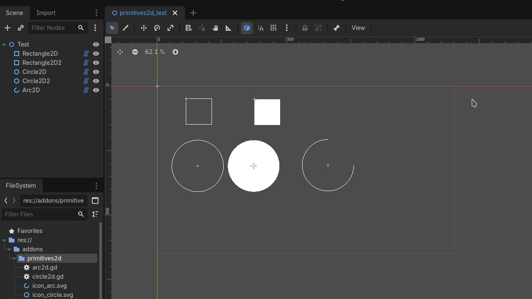Click the list select tool icon
The image size is (532, 299).
pos(189,28)
